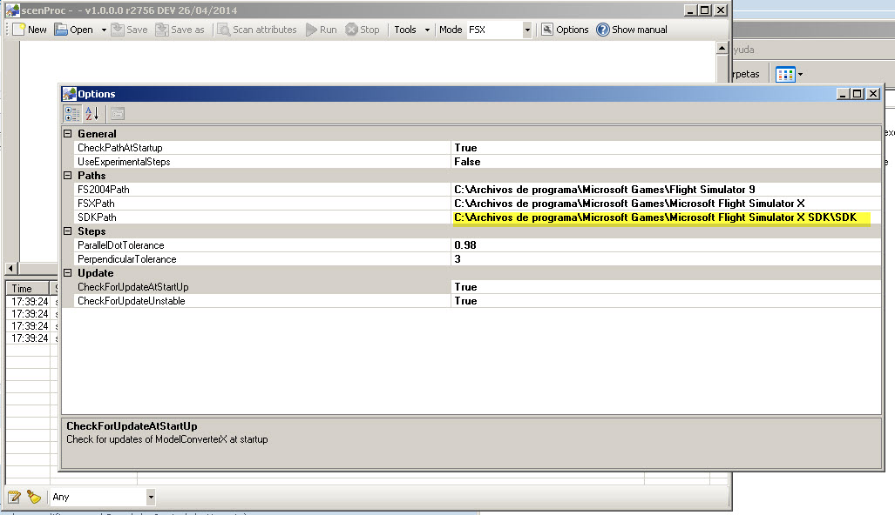
Task: Open the Tools menu
Action: [x=411, y=30]
